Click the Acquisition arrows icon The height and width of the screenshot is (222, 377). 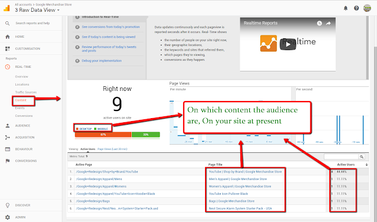[x=8, y=138]
